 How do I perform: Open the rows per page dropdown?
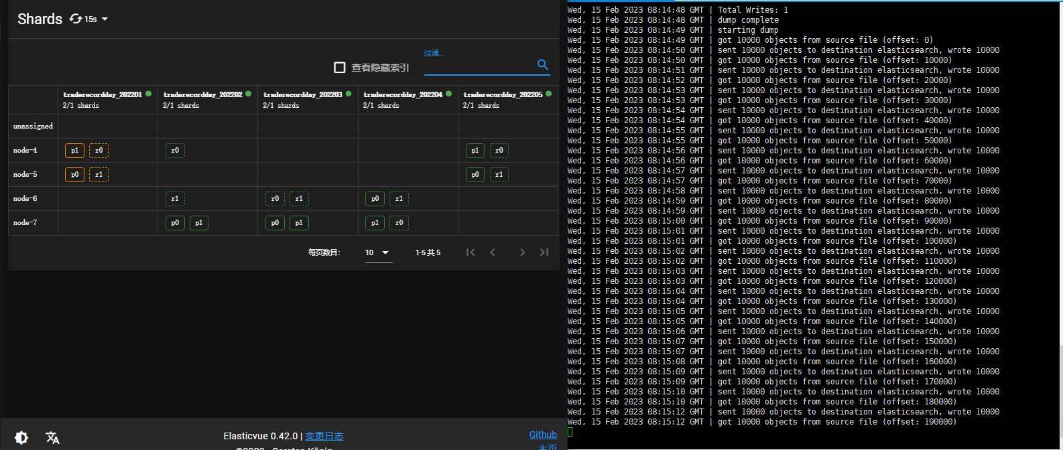point(378,252)
